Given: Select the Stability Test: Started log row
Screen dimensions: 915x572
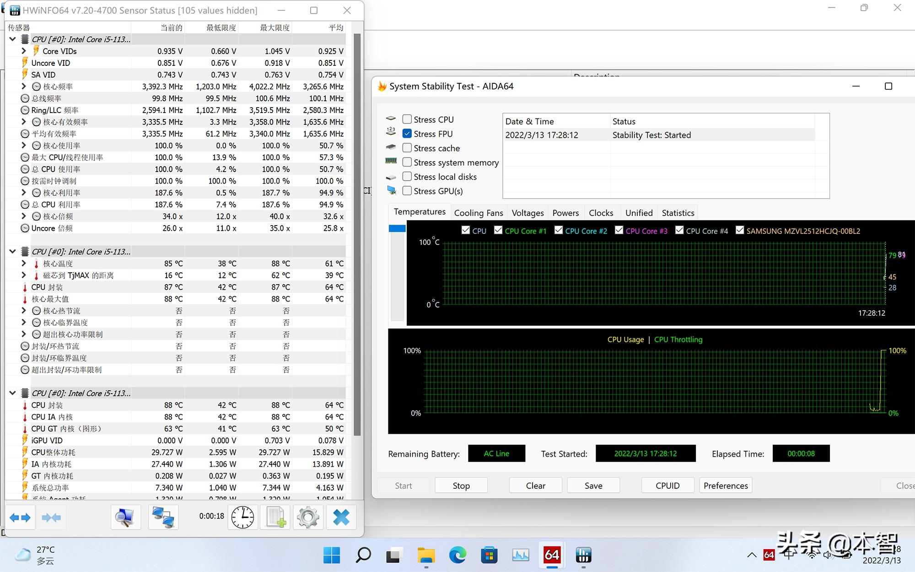Looking at the screenshot, I should 659,135.
